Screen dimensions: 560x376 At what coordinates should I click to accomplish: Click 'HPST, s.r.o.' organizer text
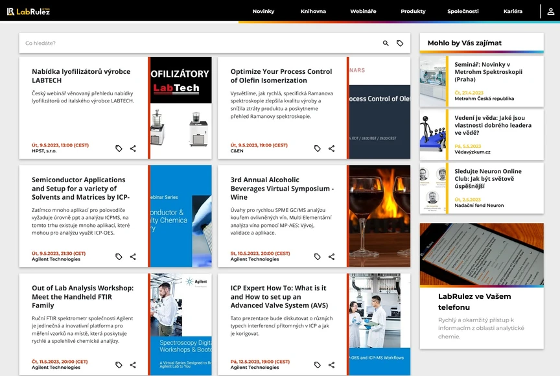[44, 151]
